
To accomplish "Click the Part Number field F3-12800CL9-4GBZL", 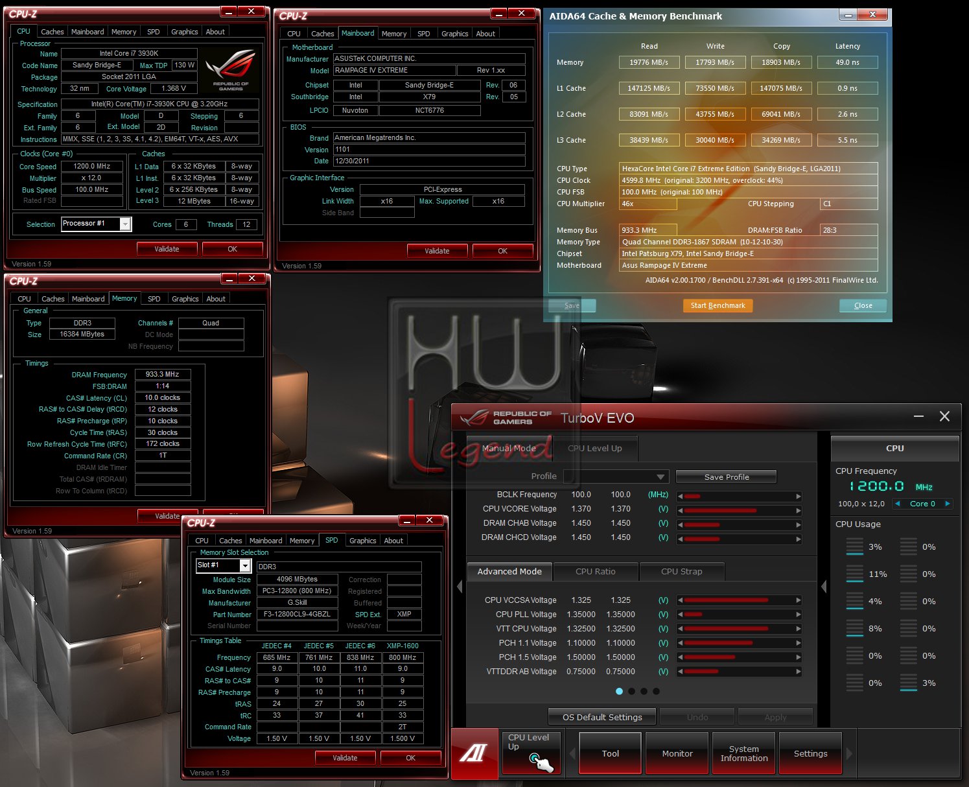I will pos(298,614).
